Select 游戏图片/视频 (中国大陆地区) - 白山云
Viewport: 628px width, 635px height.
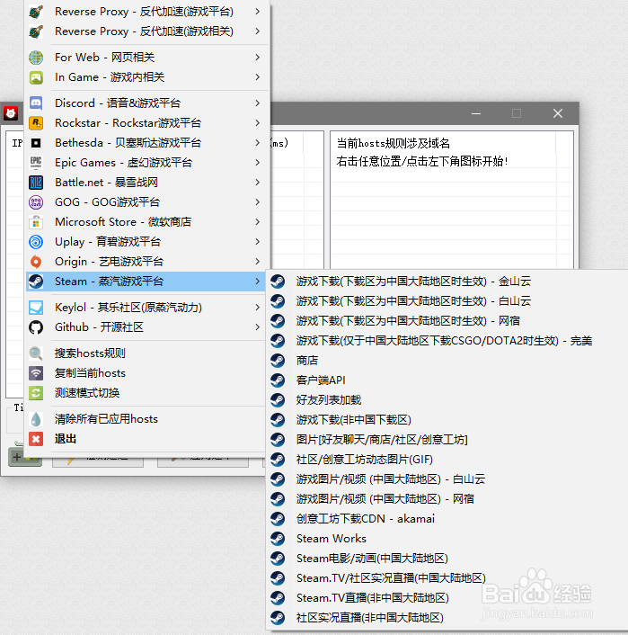[x=447, y=479]
